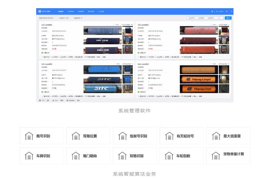Open the fifth tab in the blue navigation bar
The image size is (256, 179).
tap(101, 12)
